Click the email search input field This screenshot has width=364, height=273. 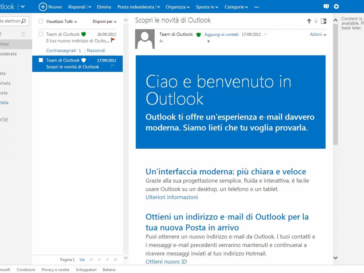(10, 21)
